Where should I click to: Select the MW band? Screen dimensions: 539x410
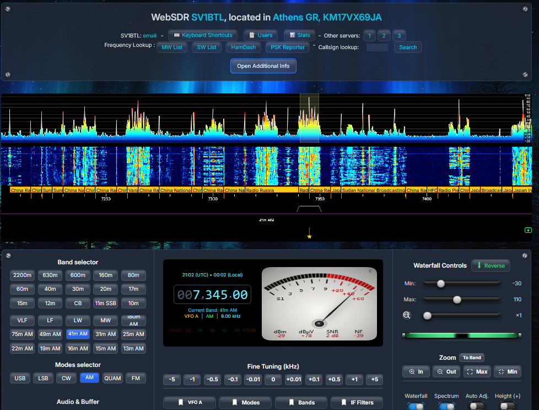pyautogui.click(x=105, y=320)
